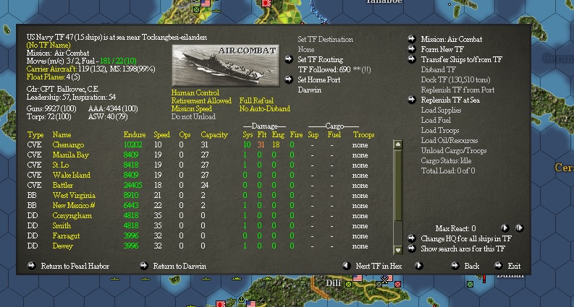The image size is (574, 307).
Task: Toggle the Retirement Allowed option
Action: [x=201, y=101]
